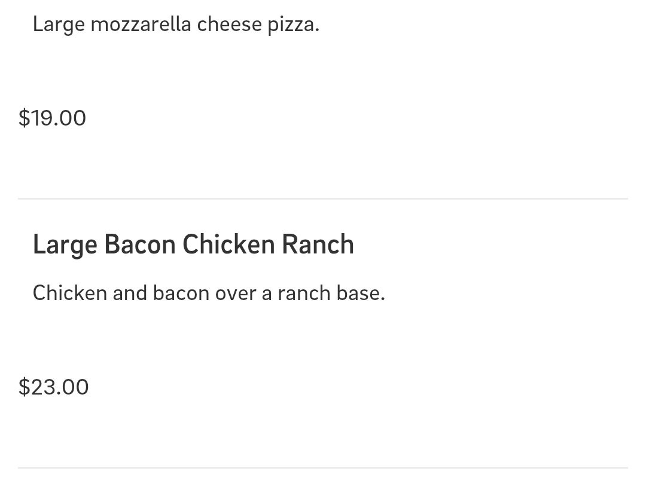Click the word 'pizza.' ending the first description
This screenshot has width=646, height=483.
pos(293,25)
